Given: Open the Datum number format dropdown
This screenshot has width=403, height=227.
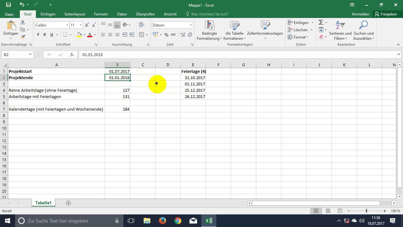Looking at the screenshot, I should [191, 25].
